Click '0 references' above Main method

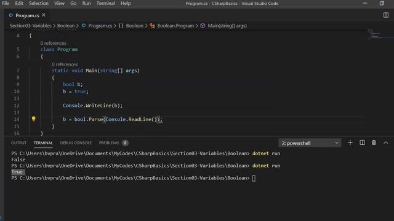[65, 64]
